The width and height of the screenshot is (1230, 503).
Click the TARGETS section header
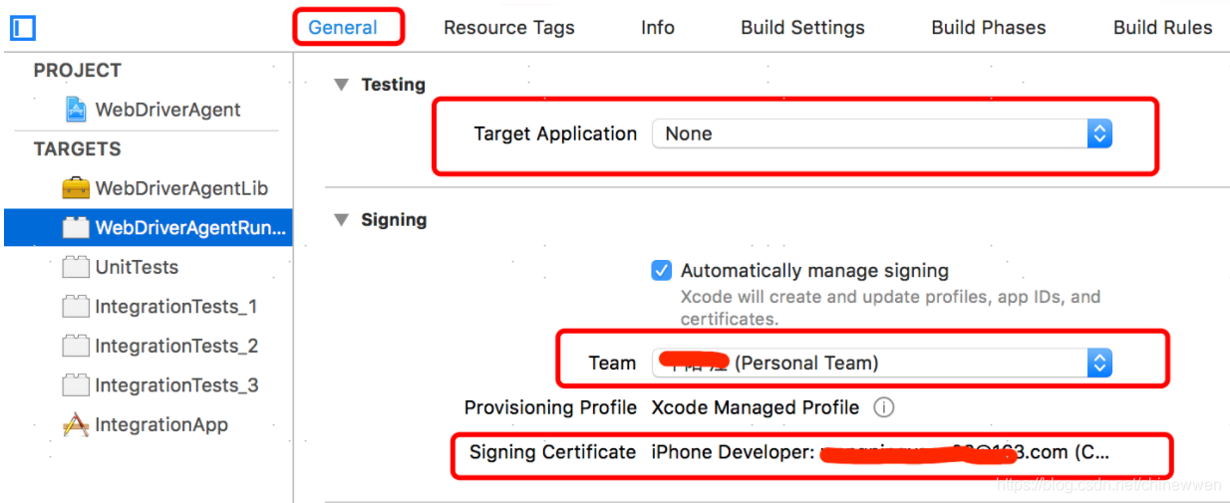click(x=78, y=149)
